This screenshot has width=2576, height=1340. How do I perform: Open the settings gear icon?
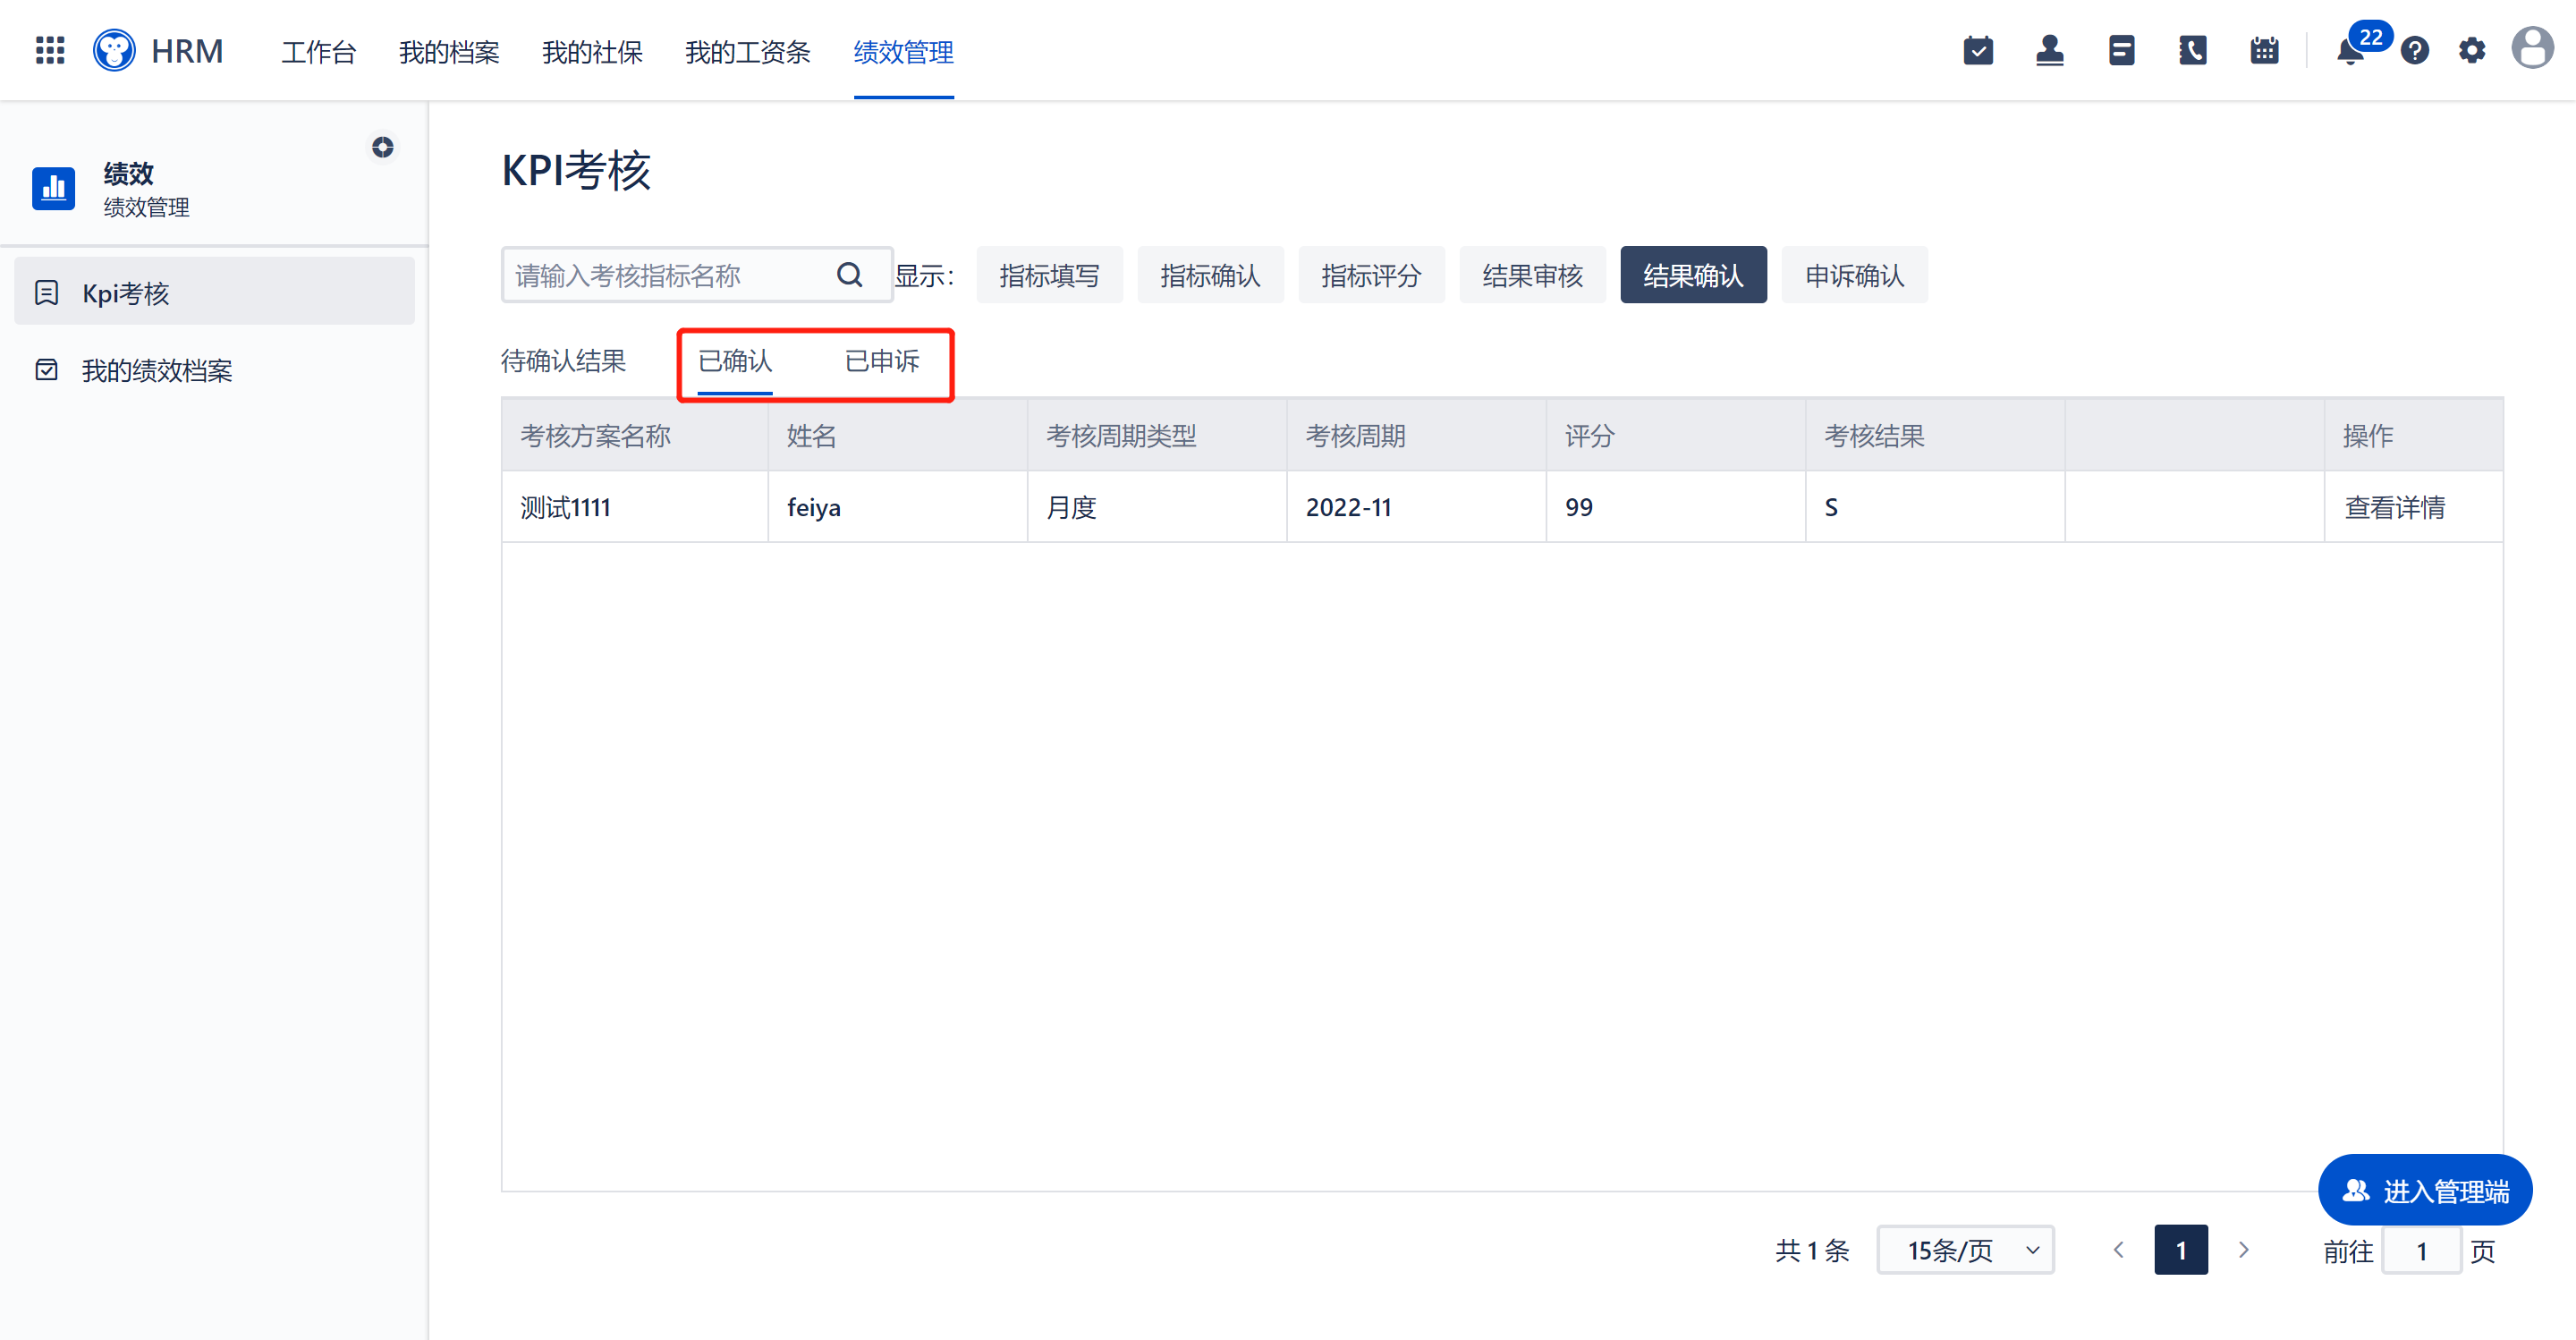pyautogui.click(x=2472, y=50)
